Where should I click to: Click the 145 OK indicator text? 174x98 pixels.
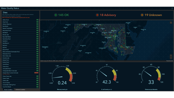point(63,15)
